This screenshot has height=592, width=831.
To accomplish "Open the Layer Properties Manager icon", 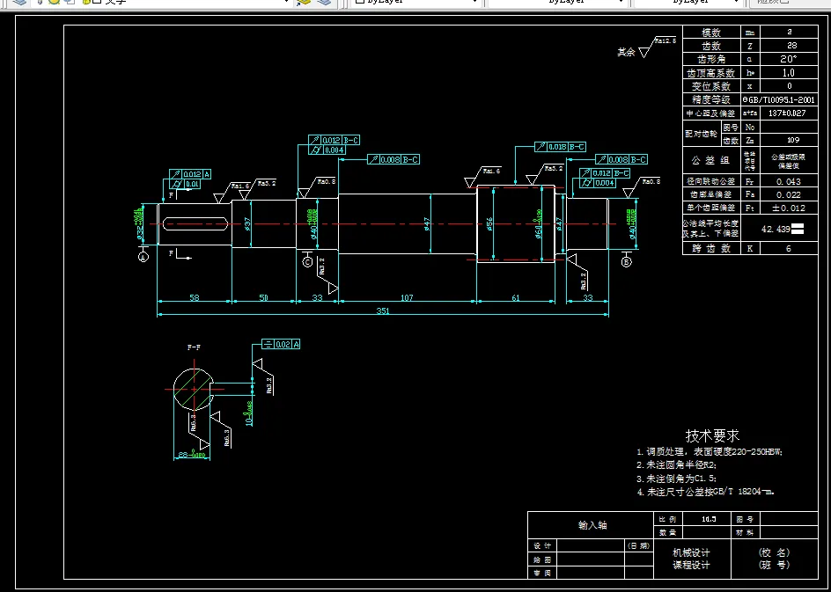I will [19, 2].
